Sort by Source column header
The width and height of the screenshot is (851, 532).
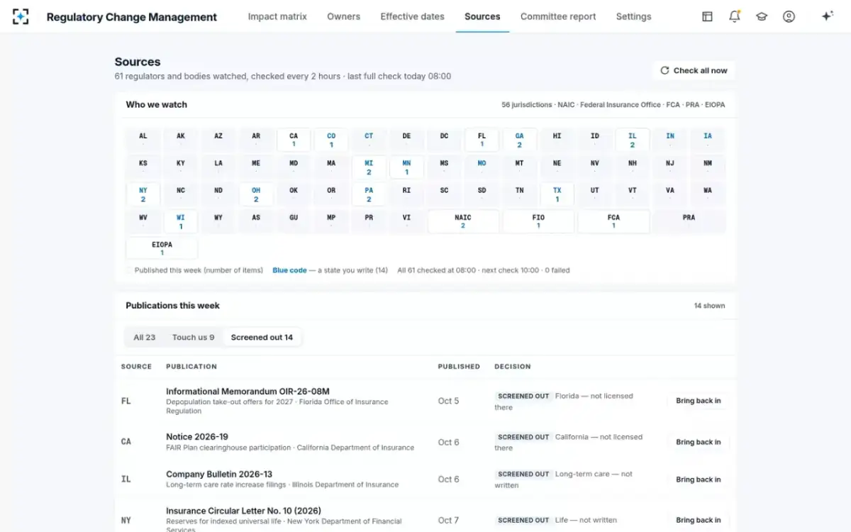pyautogui.click(x=136, y=367)
